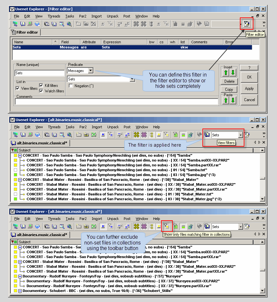Toggle the View filters checkbox
The height and width of the screenshot is (302, 277).
pyautogui.click(x=18, y=89)
